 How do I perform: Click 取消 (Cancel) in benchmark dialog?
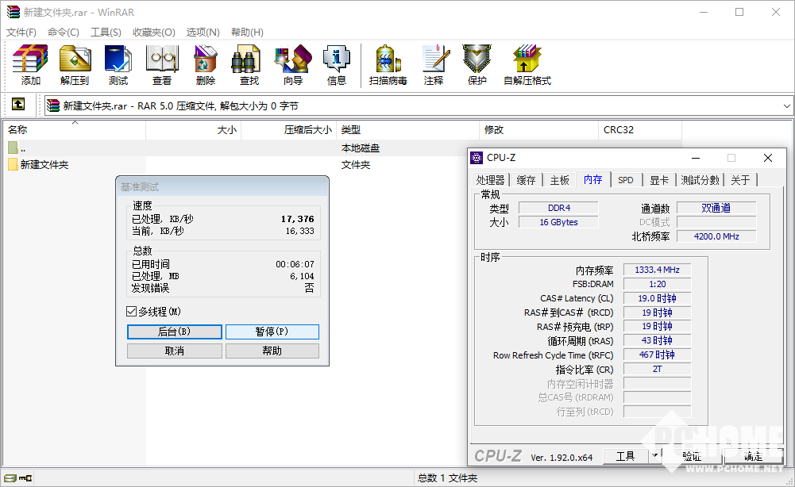point(175,351)
